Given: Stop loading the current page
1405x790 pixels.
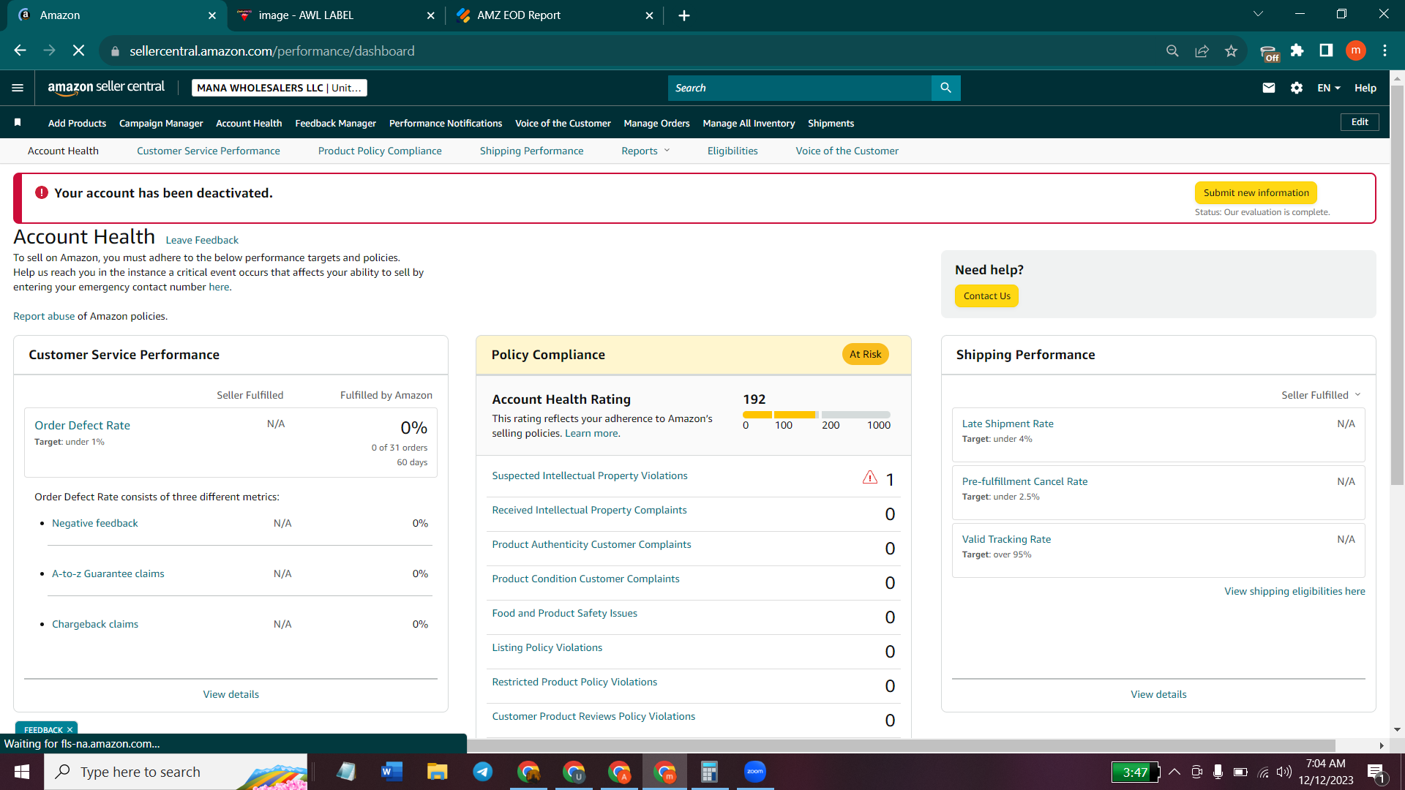Looking at the screenshot, I should (79, 50).
